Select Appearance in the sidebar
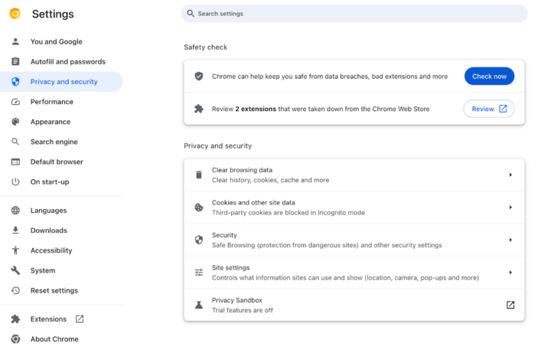The height and width of the screenshot is (353, 544). 50,122
